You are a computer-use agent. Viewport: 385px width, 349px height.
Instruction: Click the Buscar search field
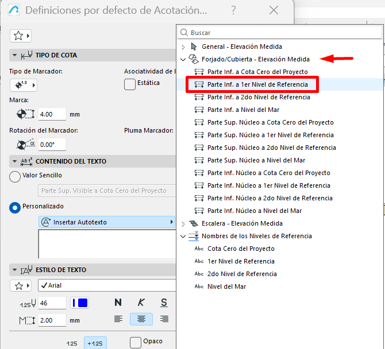click(x=282, y=33)
